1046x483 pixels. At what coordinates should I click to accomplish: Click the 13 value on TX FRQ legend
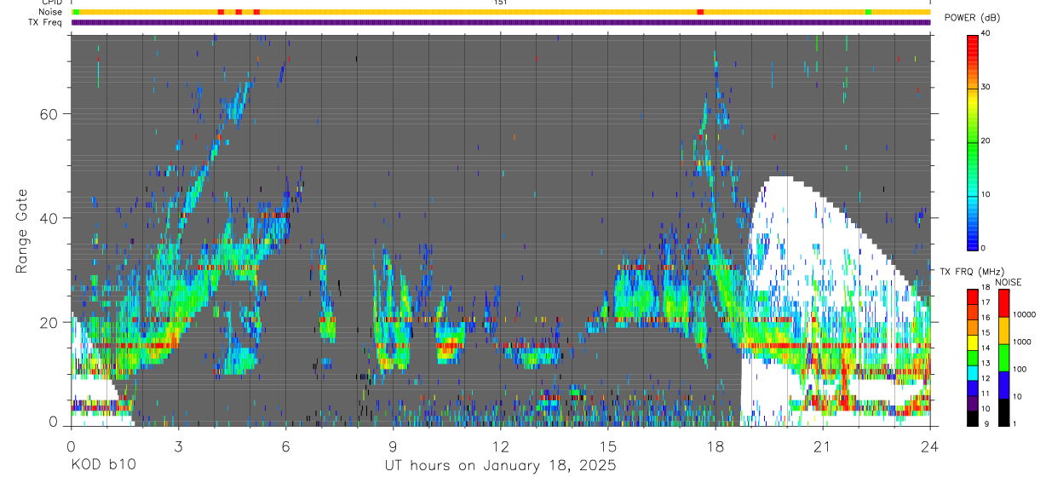(986, 363)
